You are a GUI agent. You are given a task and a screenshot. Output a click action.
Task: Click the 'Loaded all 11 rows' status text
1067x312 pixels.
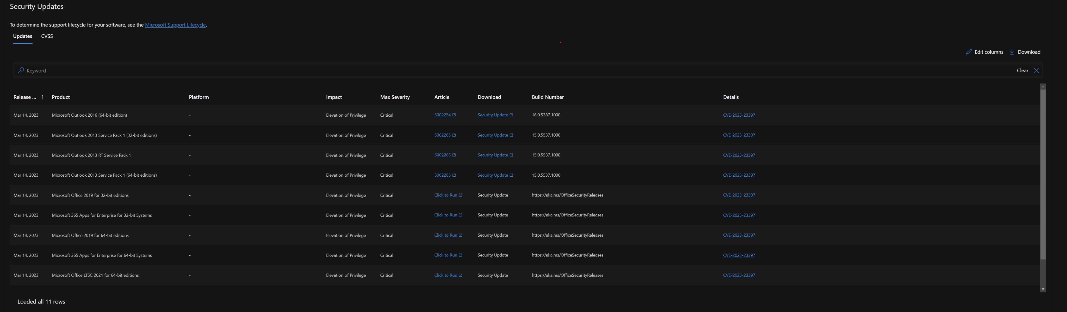tap(41, 302)
